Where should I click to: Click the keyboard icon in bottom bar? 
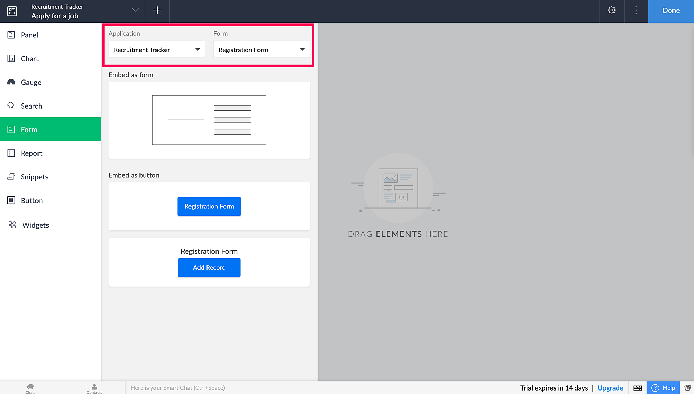coord(637,388)
